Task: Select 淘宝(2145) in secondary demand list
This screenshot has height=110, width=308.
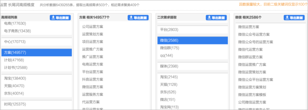Action: (169, 77)
